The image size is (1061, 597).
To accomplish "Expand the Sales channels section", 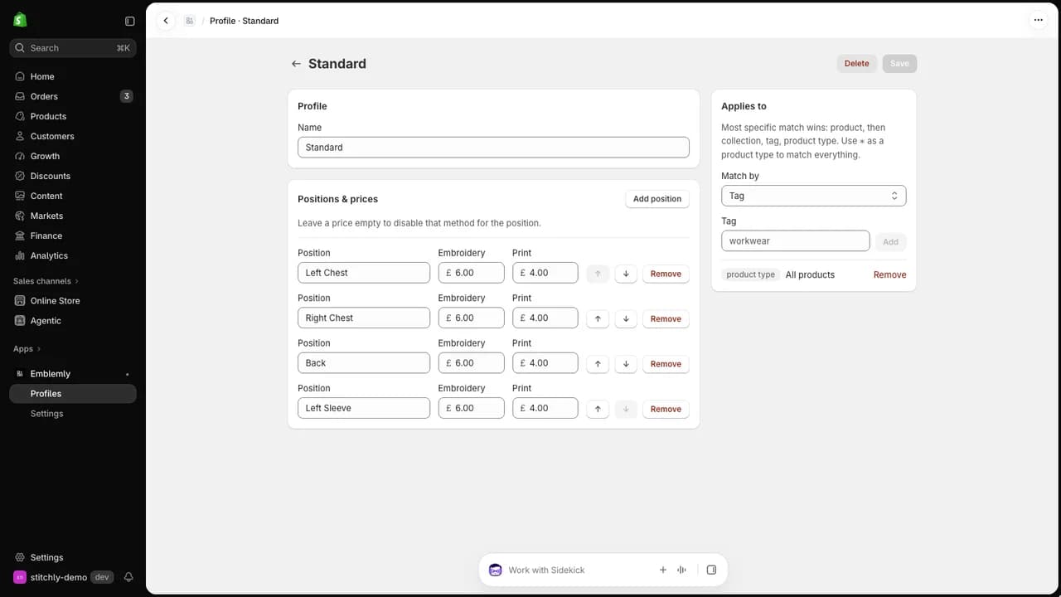I will click(x=46, y=281).
